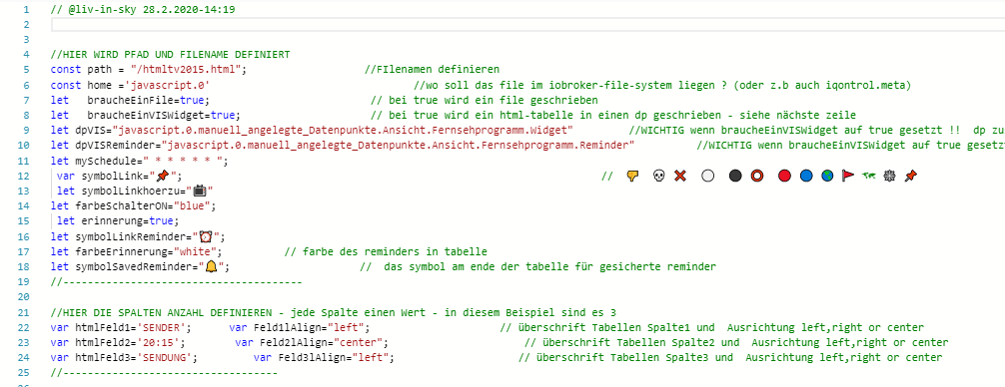Click the "white" value of farbeErinnerung
This screenshot has width=1005, height=387.
196,251
